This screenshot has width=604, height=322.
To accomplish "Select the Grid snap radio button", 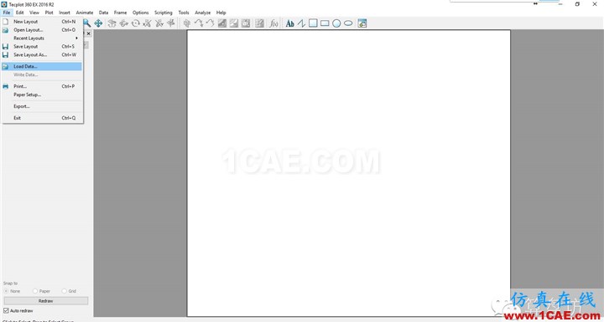I will click(65, 291).
